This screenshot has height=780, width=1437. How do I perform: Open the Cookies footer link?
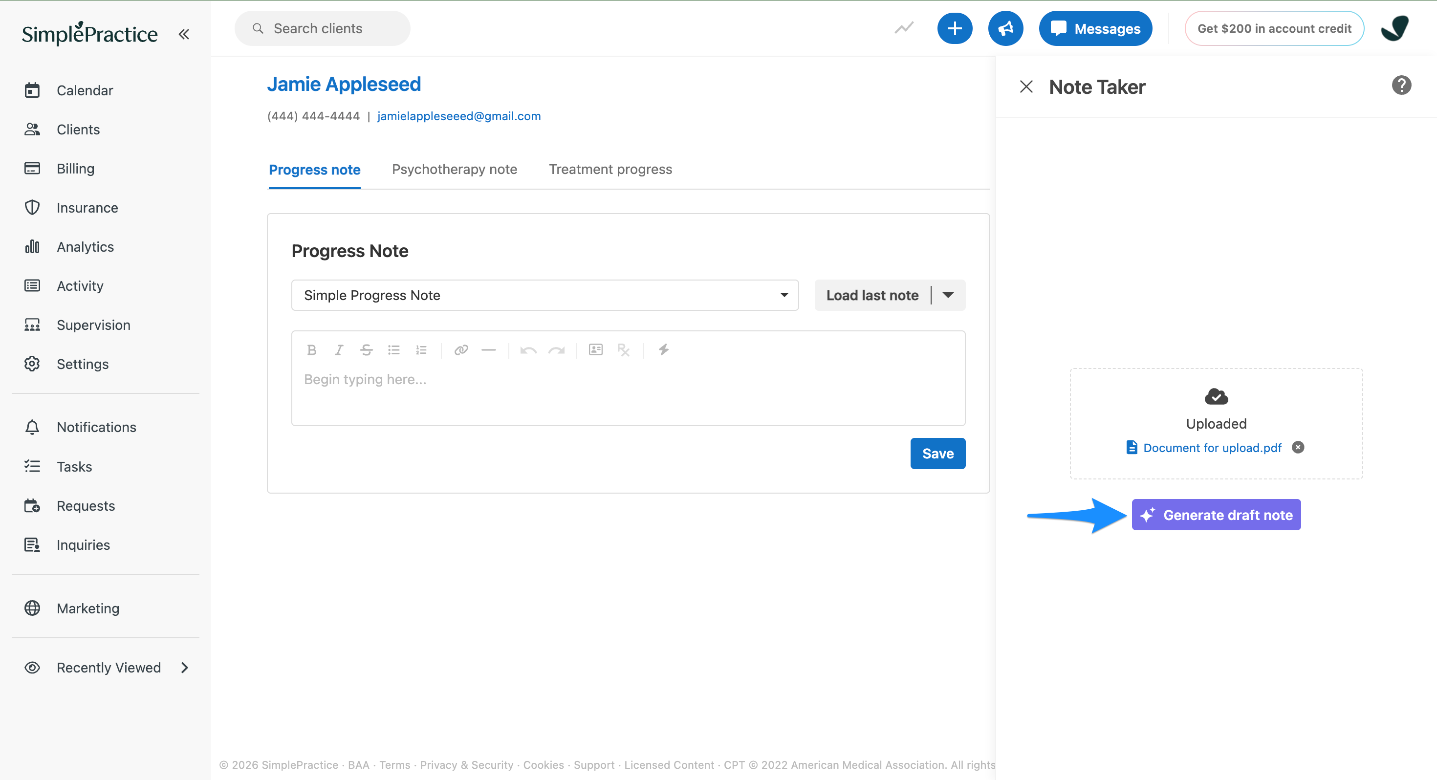[544, 765]
